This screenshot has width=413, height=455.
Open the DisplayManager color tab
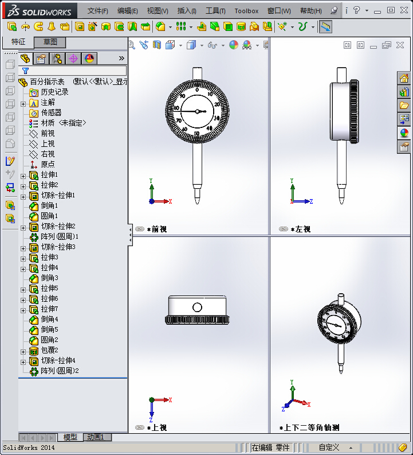click(x=89, y=59)
